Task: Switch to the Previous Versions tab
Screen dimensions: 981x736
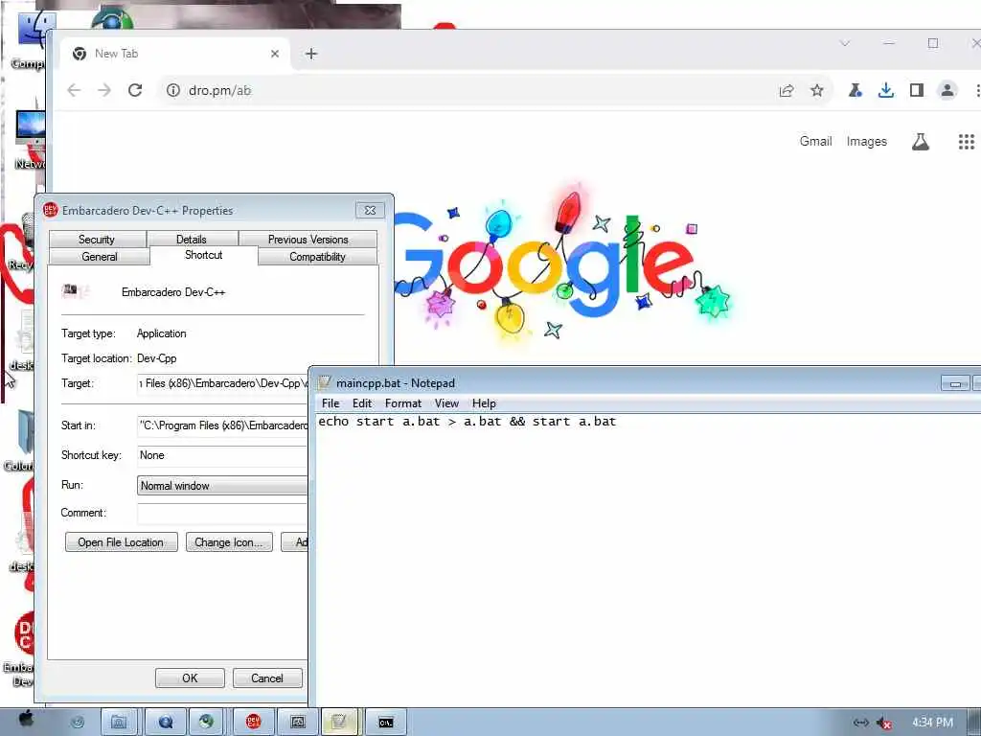Action: tap(308, 239)
